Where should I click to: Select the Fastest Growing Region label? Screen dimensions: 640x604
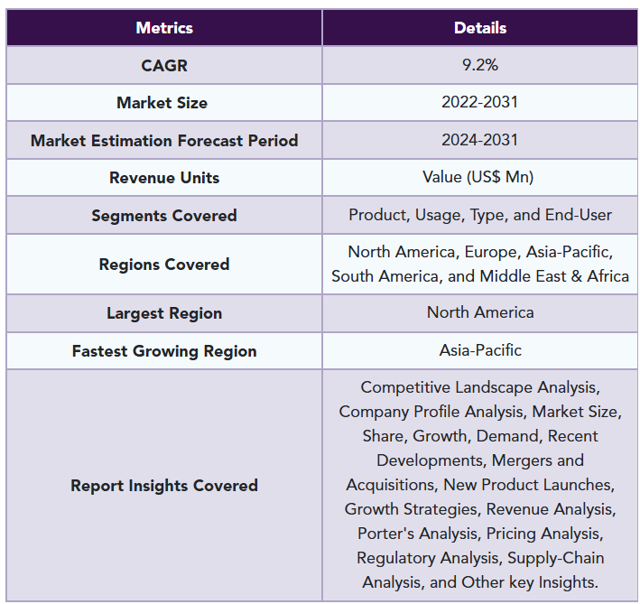[x=164, y=351]
